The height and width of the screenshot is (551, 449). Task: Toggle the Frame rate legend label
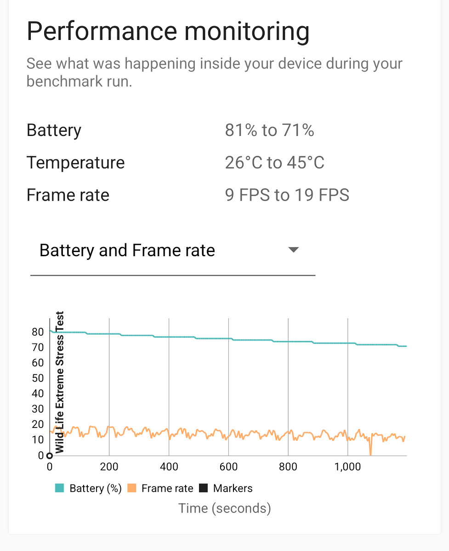click(167, 488)
